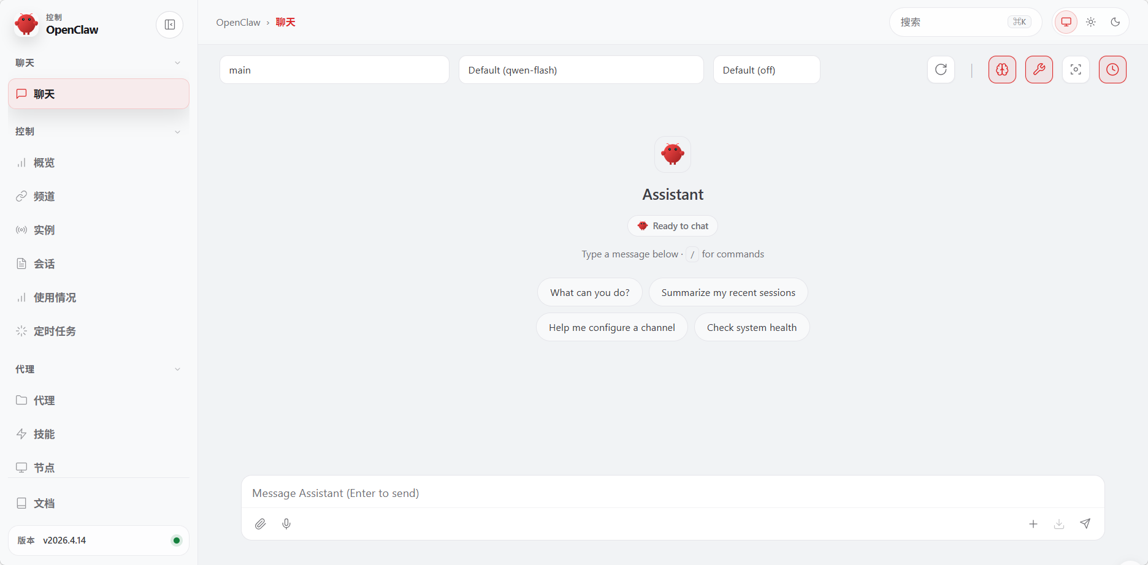
Task: Click the slash commands key hint
Action: [x=692, y=254]
